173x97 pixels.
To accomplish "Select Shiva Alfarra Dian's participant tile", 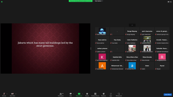I will (x=132, y=57).
